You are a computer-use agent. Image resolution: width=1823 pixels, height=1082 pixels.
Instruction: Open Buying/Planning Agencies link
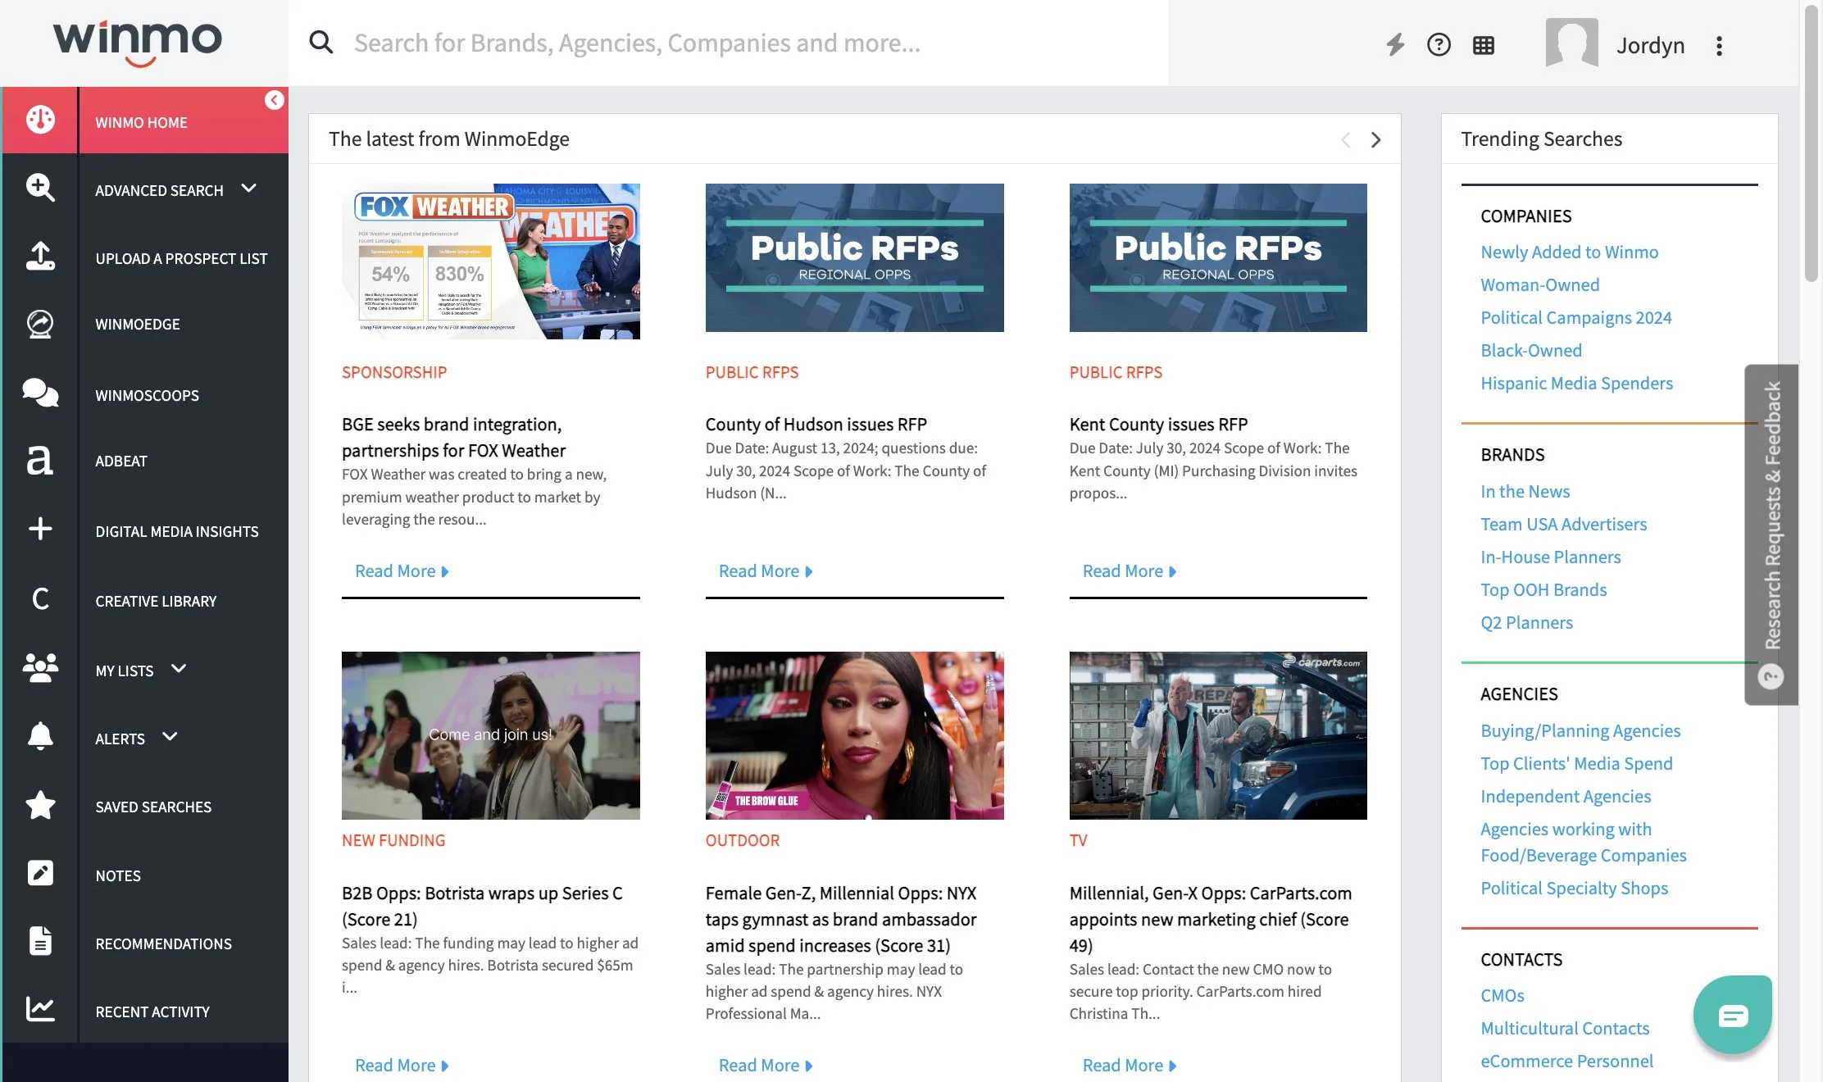click(x=1580, y=731)
